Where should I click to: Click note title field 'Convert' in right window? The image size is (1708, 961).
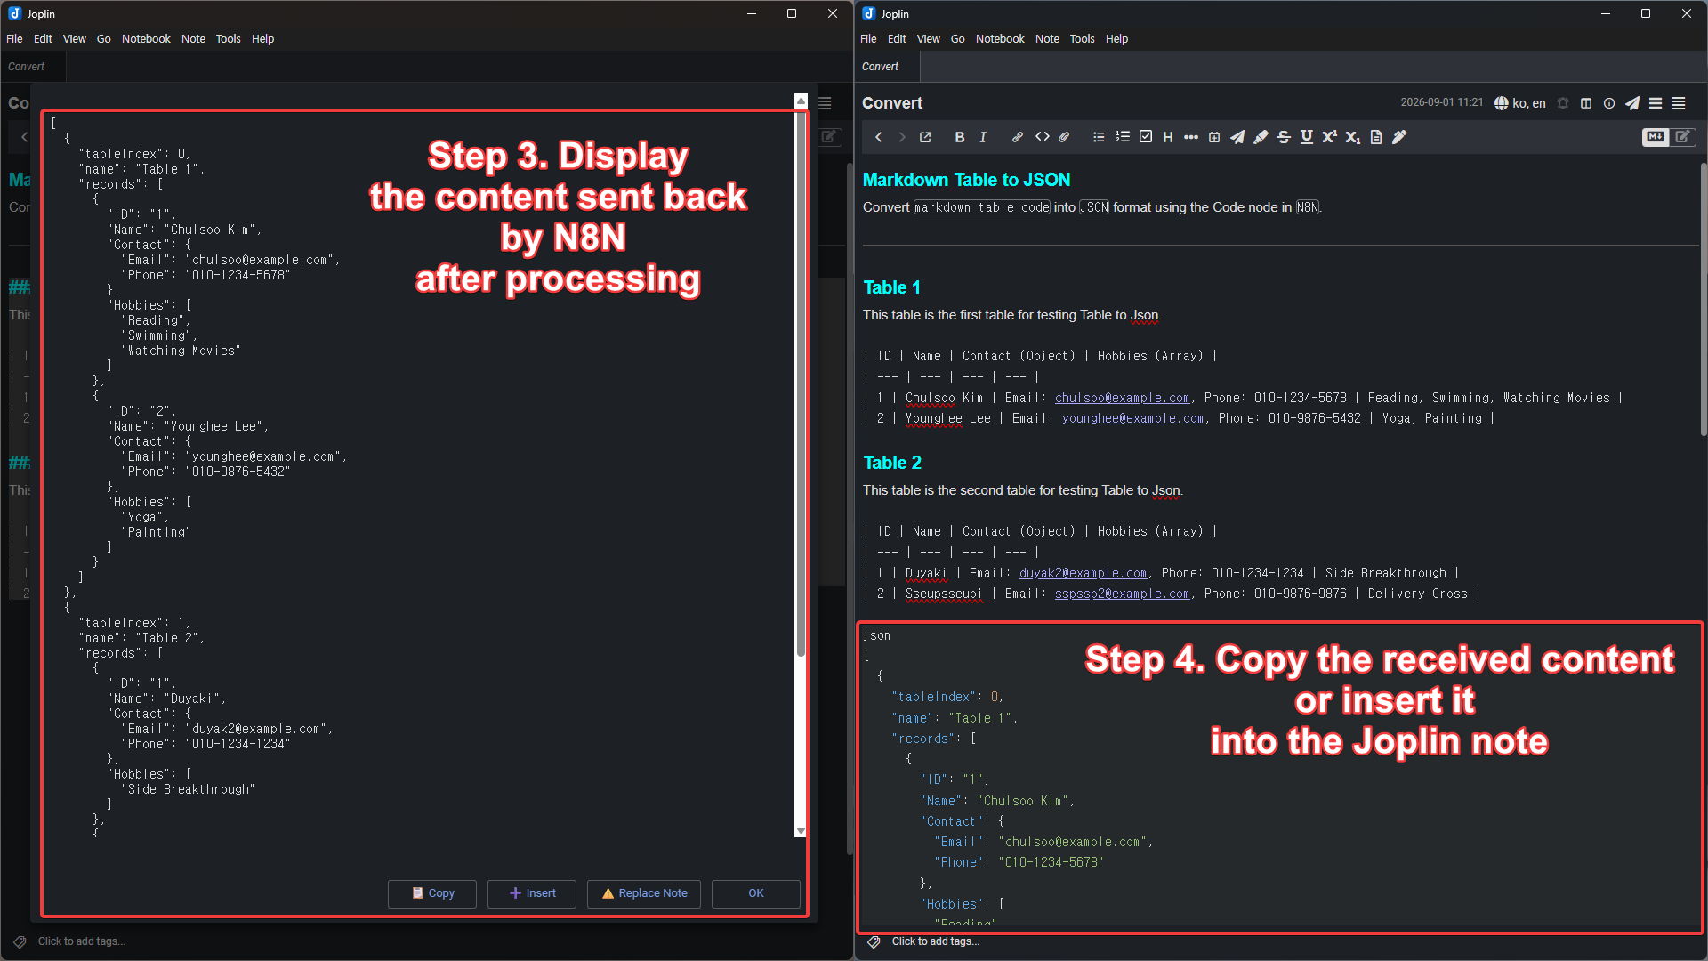click(892, 103)
